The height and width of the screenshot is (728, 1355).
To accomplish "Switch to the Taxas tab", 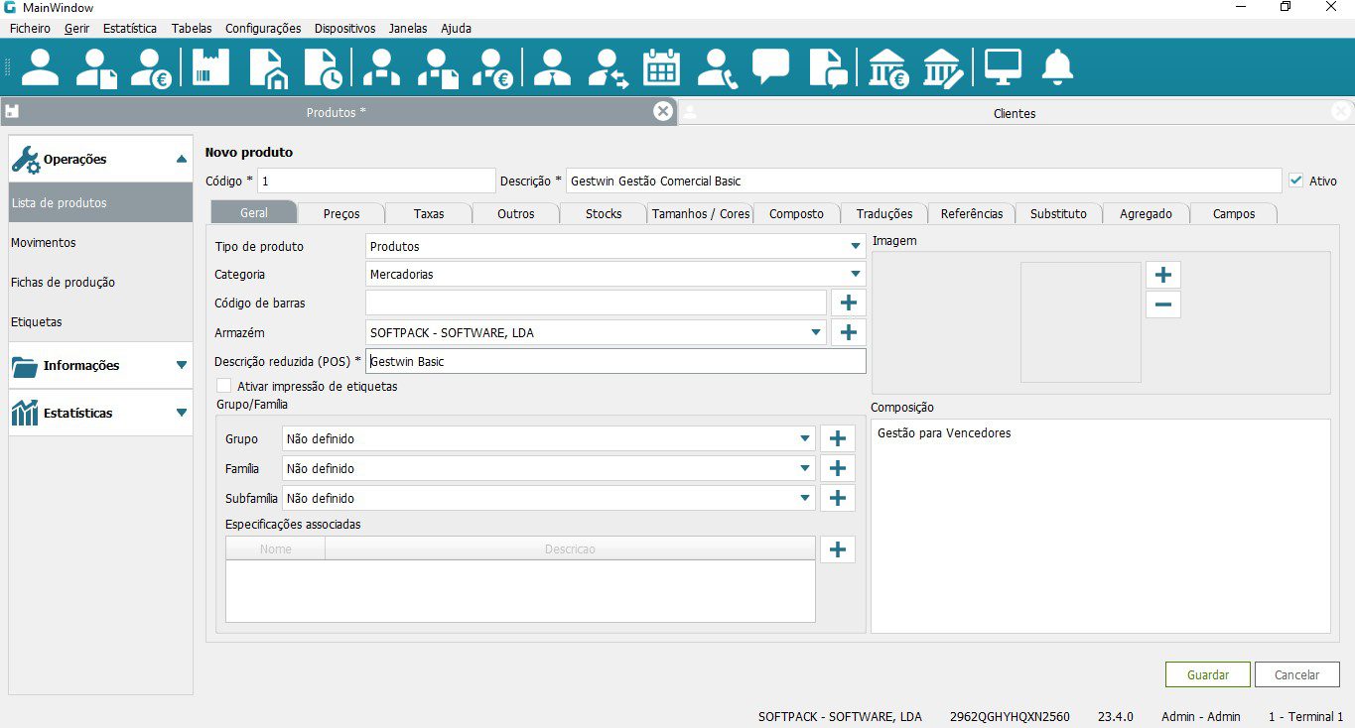I will [429, 213].
